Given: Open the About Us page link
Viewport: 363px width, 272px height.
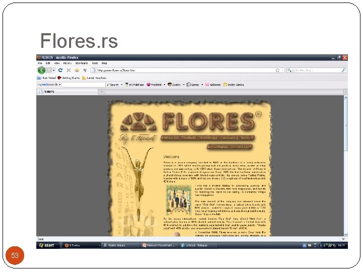Looking at the screenshot, I should coord(171,138).
